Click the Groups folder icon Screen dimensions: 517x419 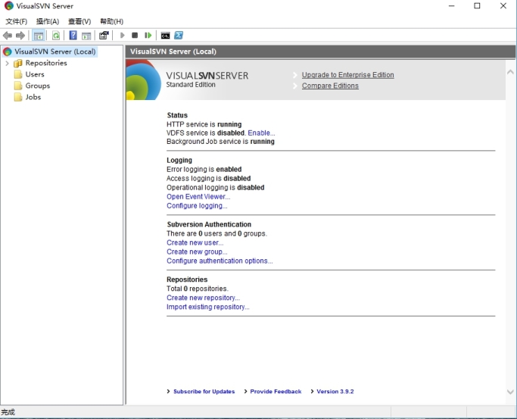click(x=18, y=86)
